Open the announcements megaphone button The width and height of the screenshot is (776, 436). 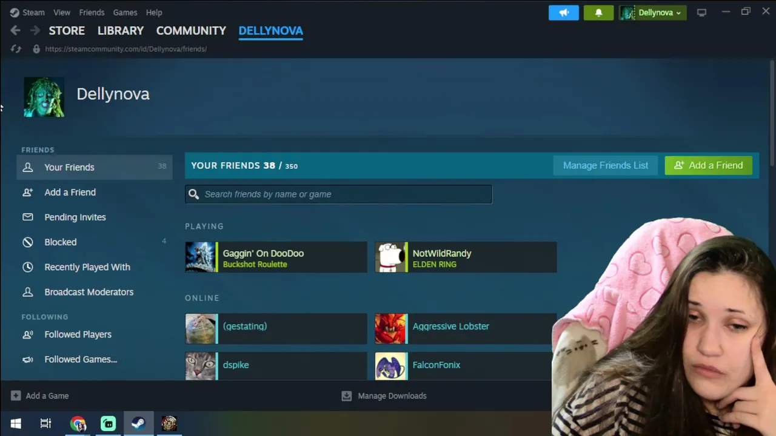pyautogui.click(x=564, y=12)
